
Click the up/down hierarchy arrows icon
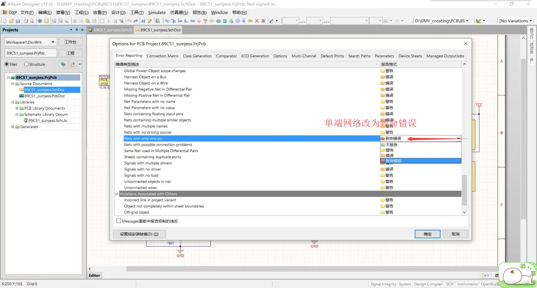[143, 21]
